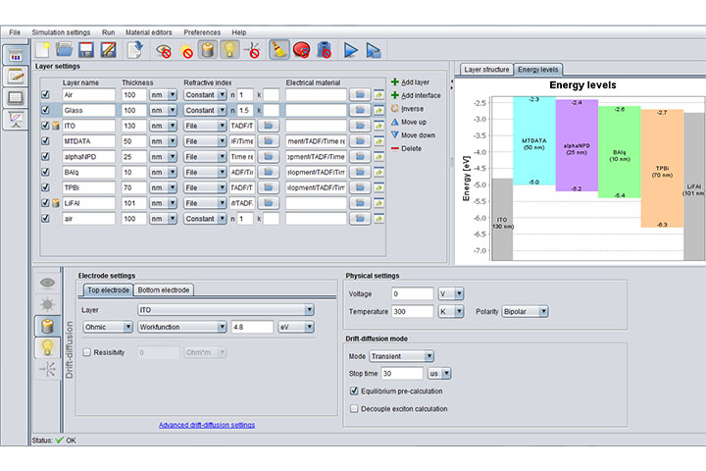Click the export document arrow icon
Image resolution: width=706 pixels, height=471 pixels.
tap(135, 50)
